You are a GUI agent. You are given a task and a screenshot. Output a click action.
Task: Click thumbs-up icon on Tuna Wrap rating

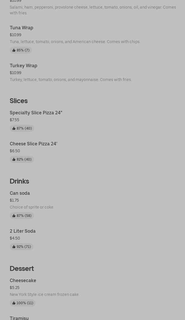(14, 50)
